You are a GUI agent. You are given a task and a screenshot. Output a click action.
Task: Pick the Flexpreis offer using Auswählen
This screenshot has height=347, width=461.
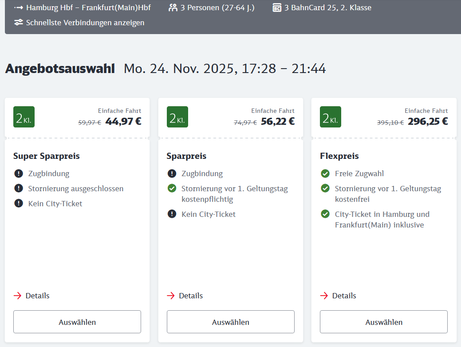pos(384,322)
